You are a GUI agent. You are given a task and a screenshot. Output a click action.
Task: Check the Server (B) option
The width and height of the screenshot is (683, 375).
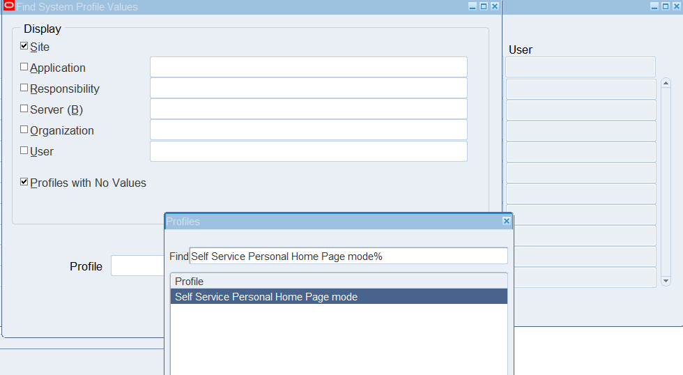[24, 109]
